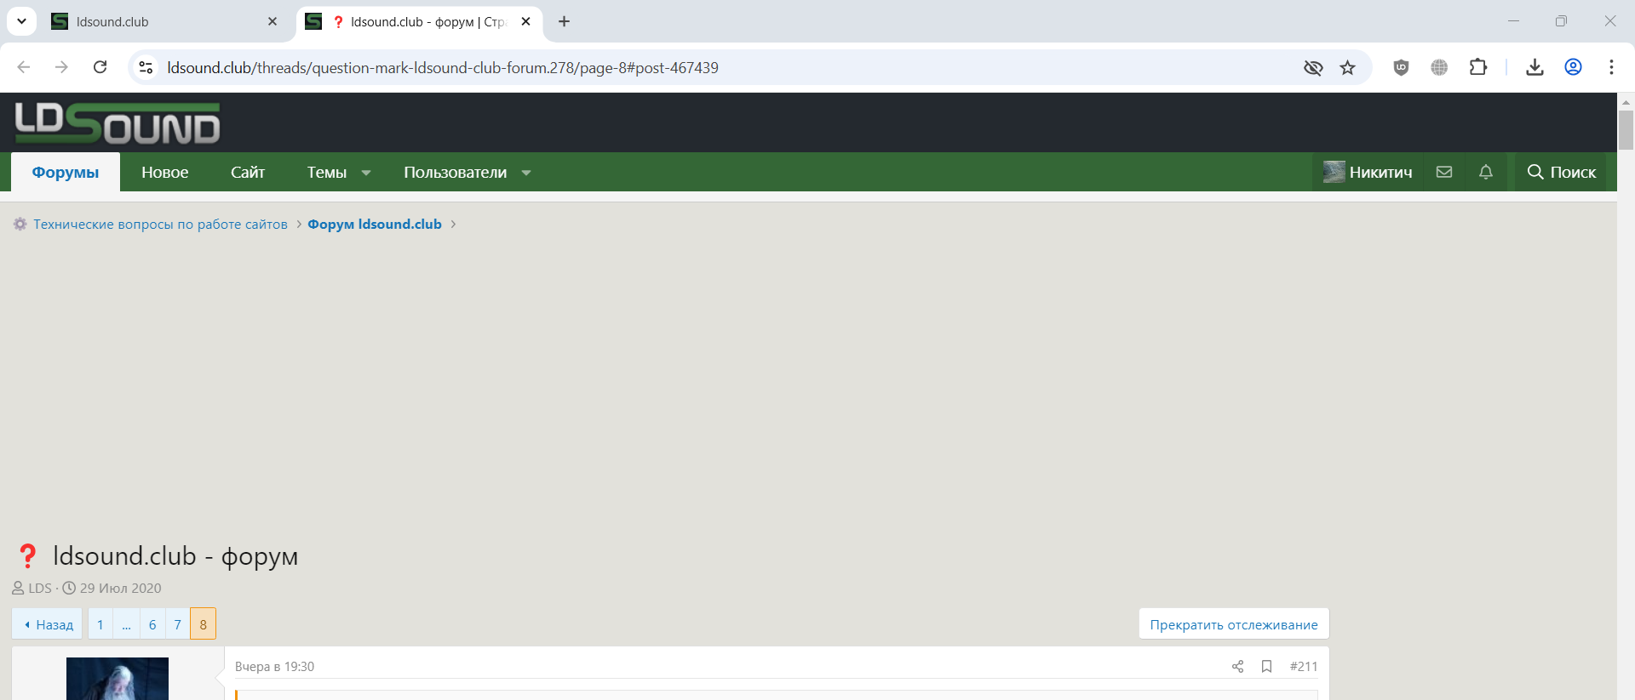This screenshot has width=1635, height=700.
Task: Open the Extensions puzzle menu
Action: [x=1478, y=67]
